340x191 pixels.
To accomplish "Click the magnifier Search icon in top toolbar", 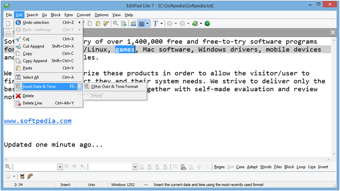I will point(116,24).
